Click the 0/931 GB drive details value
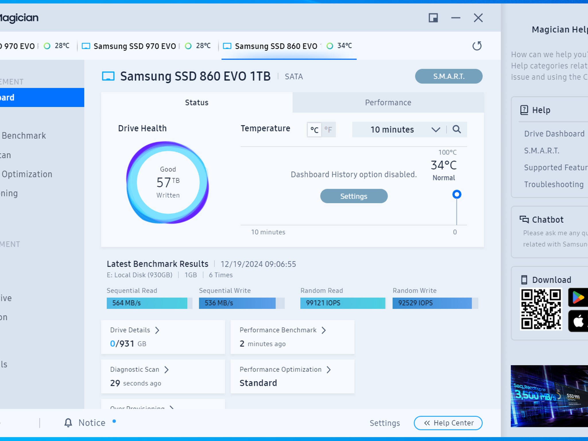Screen dimensions: 588x441 128,344
